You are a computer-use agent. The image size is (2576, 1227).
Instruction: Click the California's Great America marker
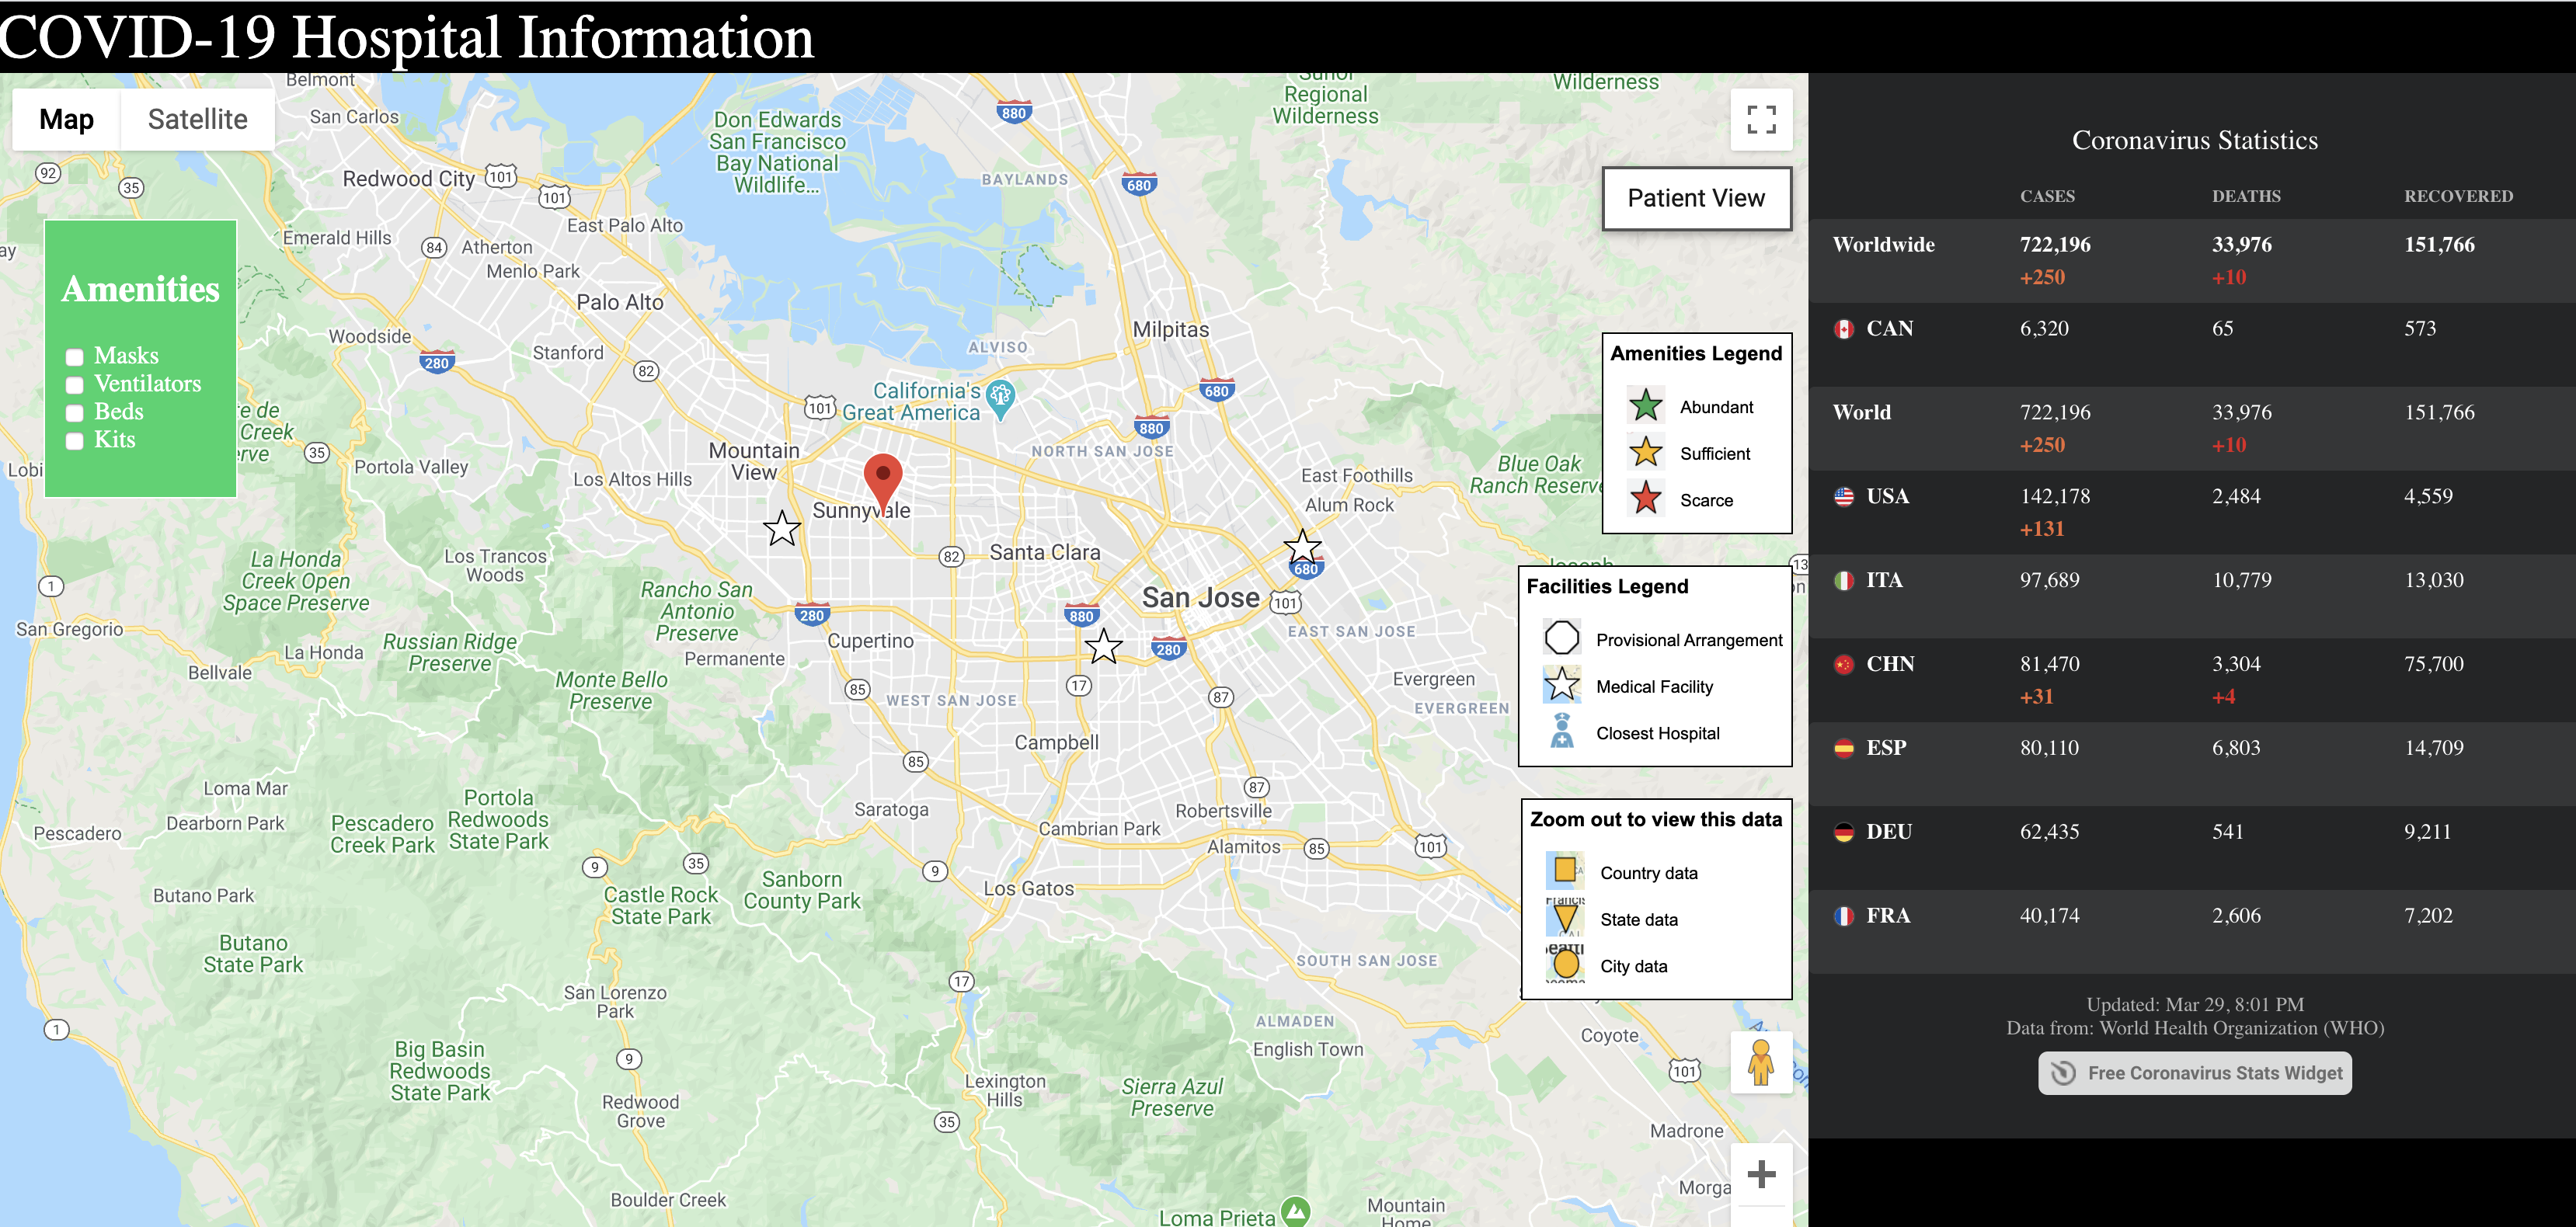pos(1000,397)
